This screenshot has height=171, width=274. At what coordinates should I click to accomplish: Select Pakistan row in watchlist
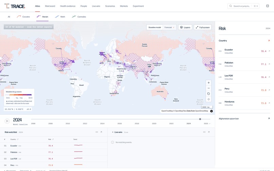(x=54, y=152)
